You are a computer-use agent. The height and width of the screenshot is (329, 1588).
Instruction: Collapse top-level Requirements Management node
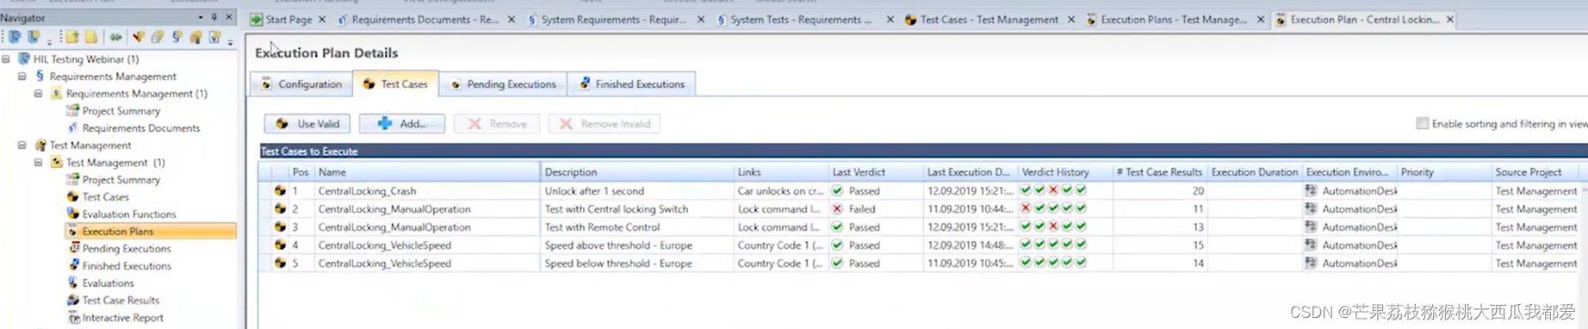tap(22, 77)
